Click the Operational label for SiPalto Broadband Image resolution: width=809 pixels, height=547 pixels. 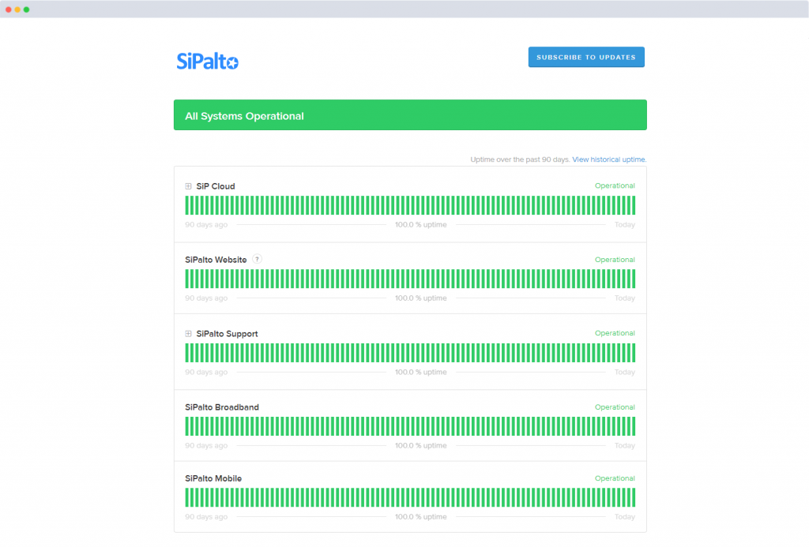[615, 407]
